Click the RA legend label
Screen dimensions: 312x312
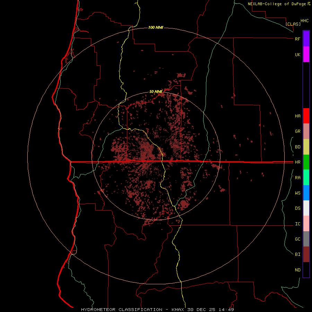tap(297, 178)
